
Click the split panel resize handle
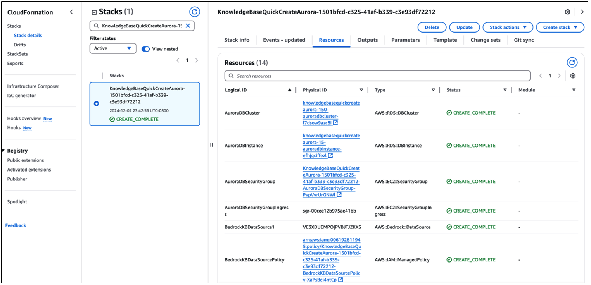point(212,145)
